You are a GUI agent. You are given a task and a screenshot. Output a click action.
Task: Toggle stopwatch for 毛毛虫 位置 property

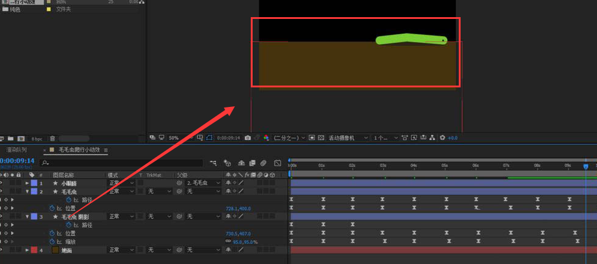tap(52, 208)
